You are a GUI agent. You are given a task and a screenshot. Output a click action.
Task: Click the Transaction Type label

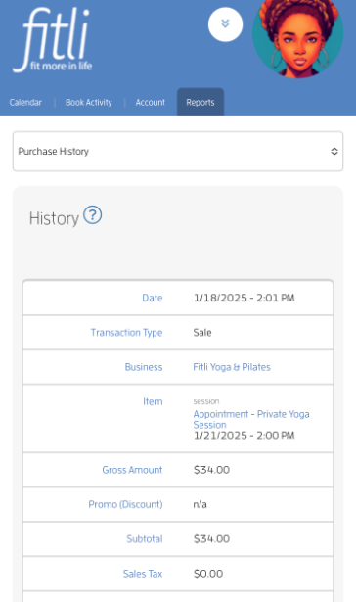126,333
